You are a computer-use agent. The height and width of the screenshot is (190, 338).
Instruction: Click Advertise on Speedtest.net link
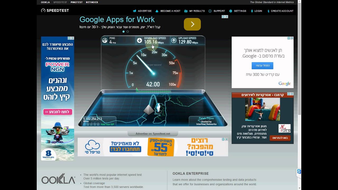coord(153,134)
